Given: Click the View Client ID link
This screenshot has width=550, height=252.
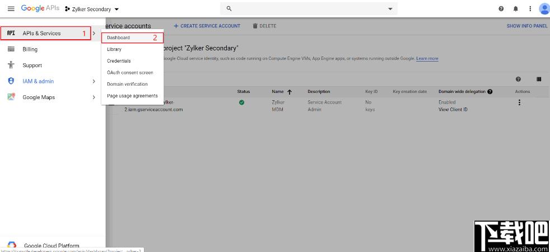Looking at the screenshot, I should [x=453, y=109].
